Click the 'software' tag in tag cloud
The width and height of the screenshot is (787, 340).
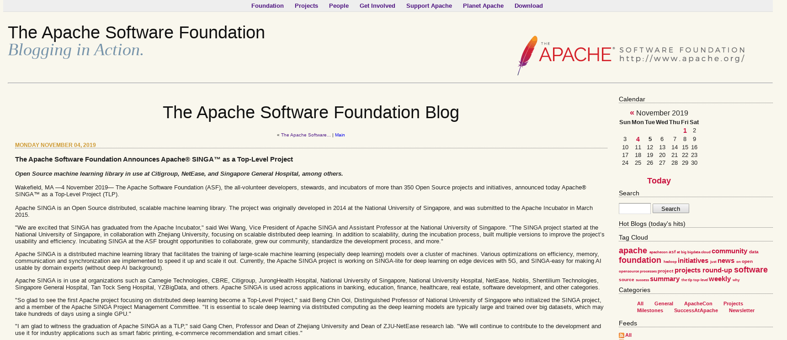(x=750, y=270)
